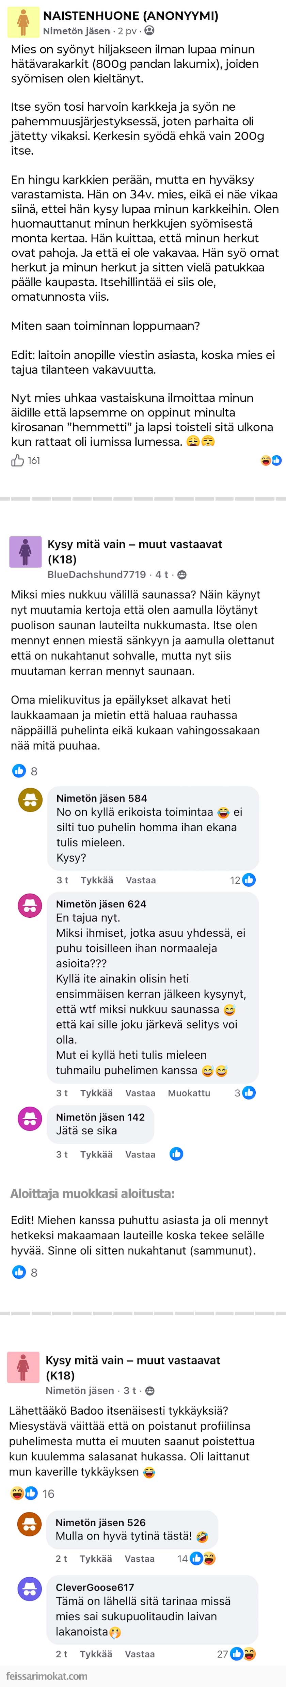The width and height of the screenshot is (286, 1687).
Task: Open Nimetön jäsen 624's pink avatar
Action: click(x=31, y=909)
